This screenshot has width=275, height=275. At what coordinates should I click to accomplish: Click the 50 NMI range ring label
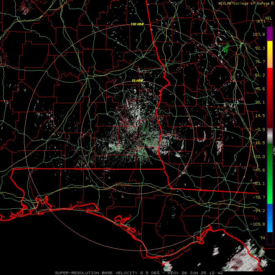point(137,81)
